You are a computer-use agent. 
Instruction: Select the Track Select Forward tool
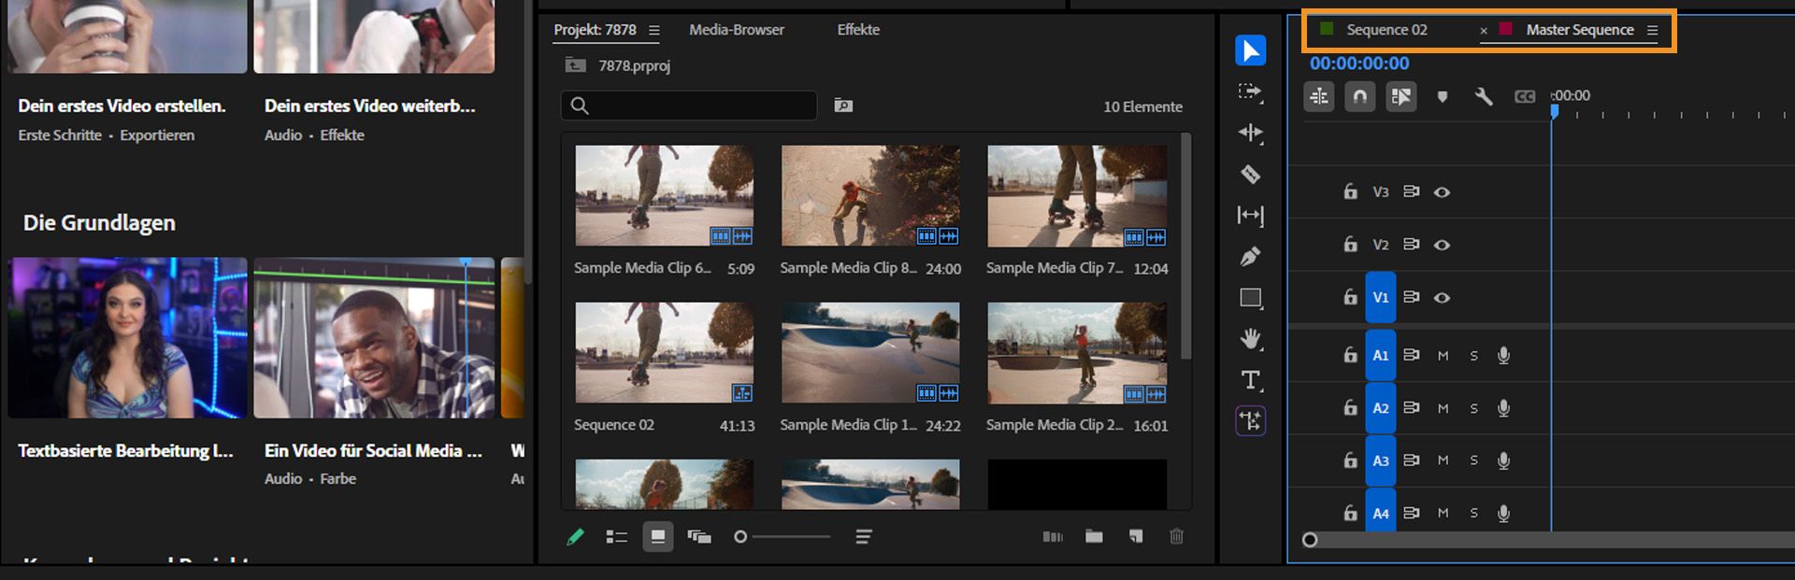tap(1250, 92)
